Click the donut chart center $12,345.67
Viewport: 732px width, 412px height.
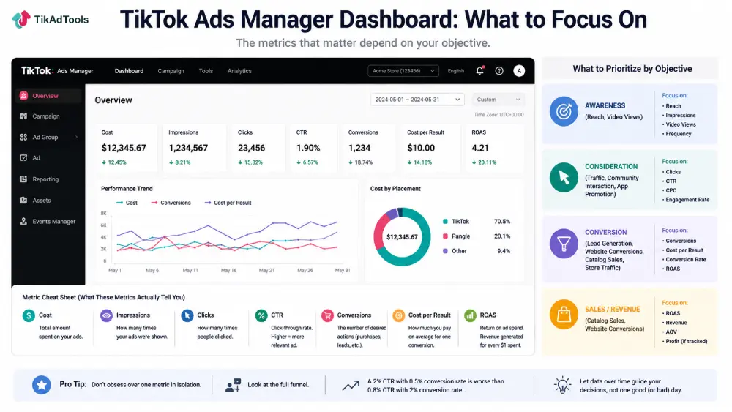point(402,237)
